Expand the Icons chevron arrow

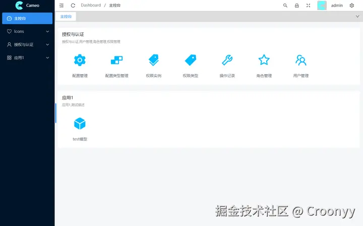pos(47,31)
